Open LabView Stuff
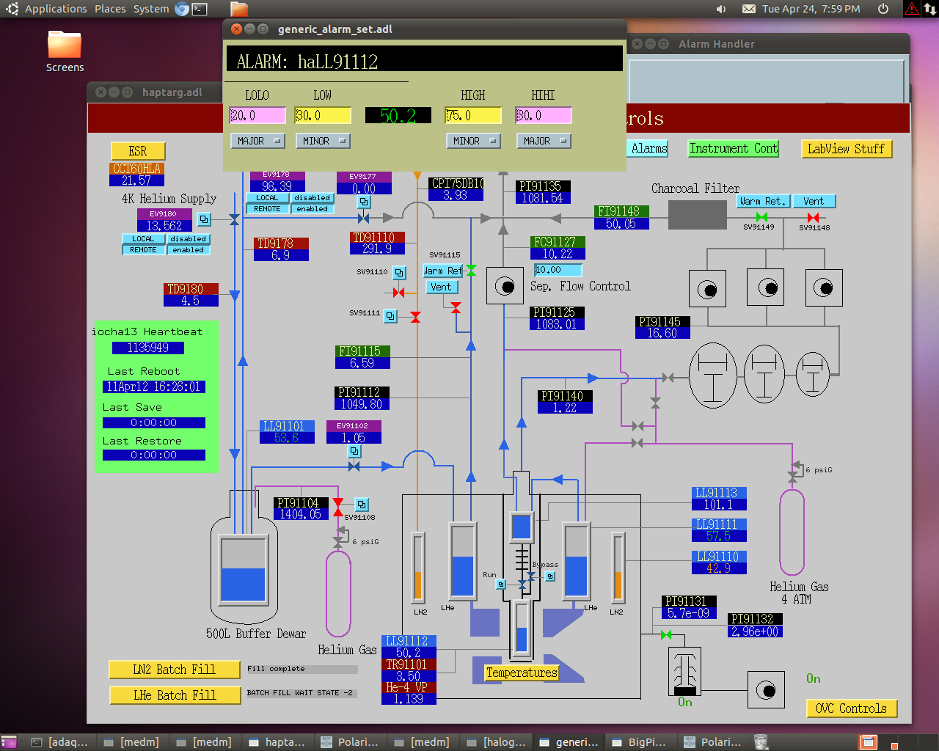 pos(846,149)
